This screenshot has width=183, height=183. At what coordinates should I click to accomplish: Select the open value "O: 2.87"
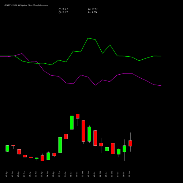(63, 12)
